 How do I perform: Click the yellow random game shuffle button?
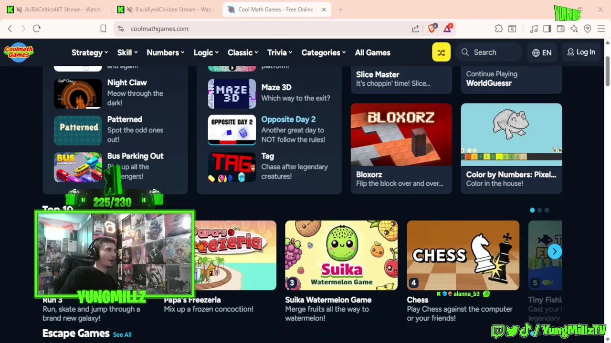tap(441, 52)
